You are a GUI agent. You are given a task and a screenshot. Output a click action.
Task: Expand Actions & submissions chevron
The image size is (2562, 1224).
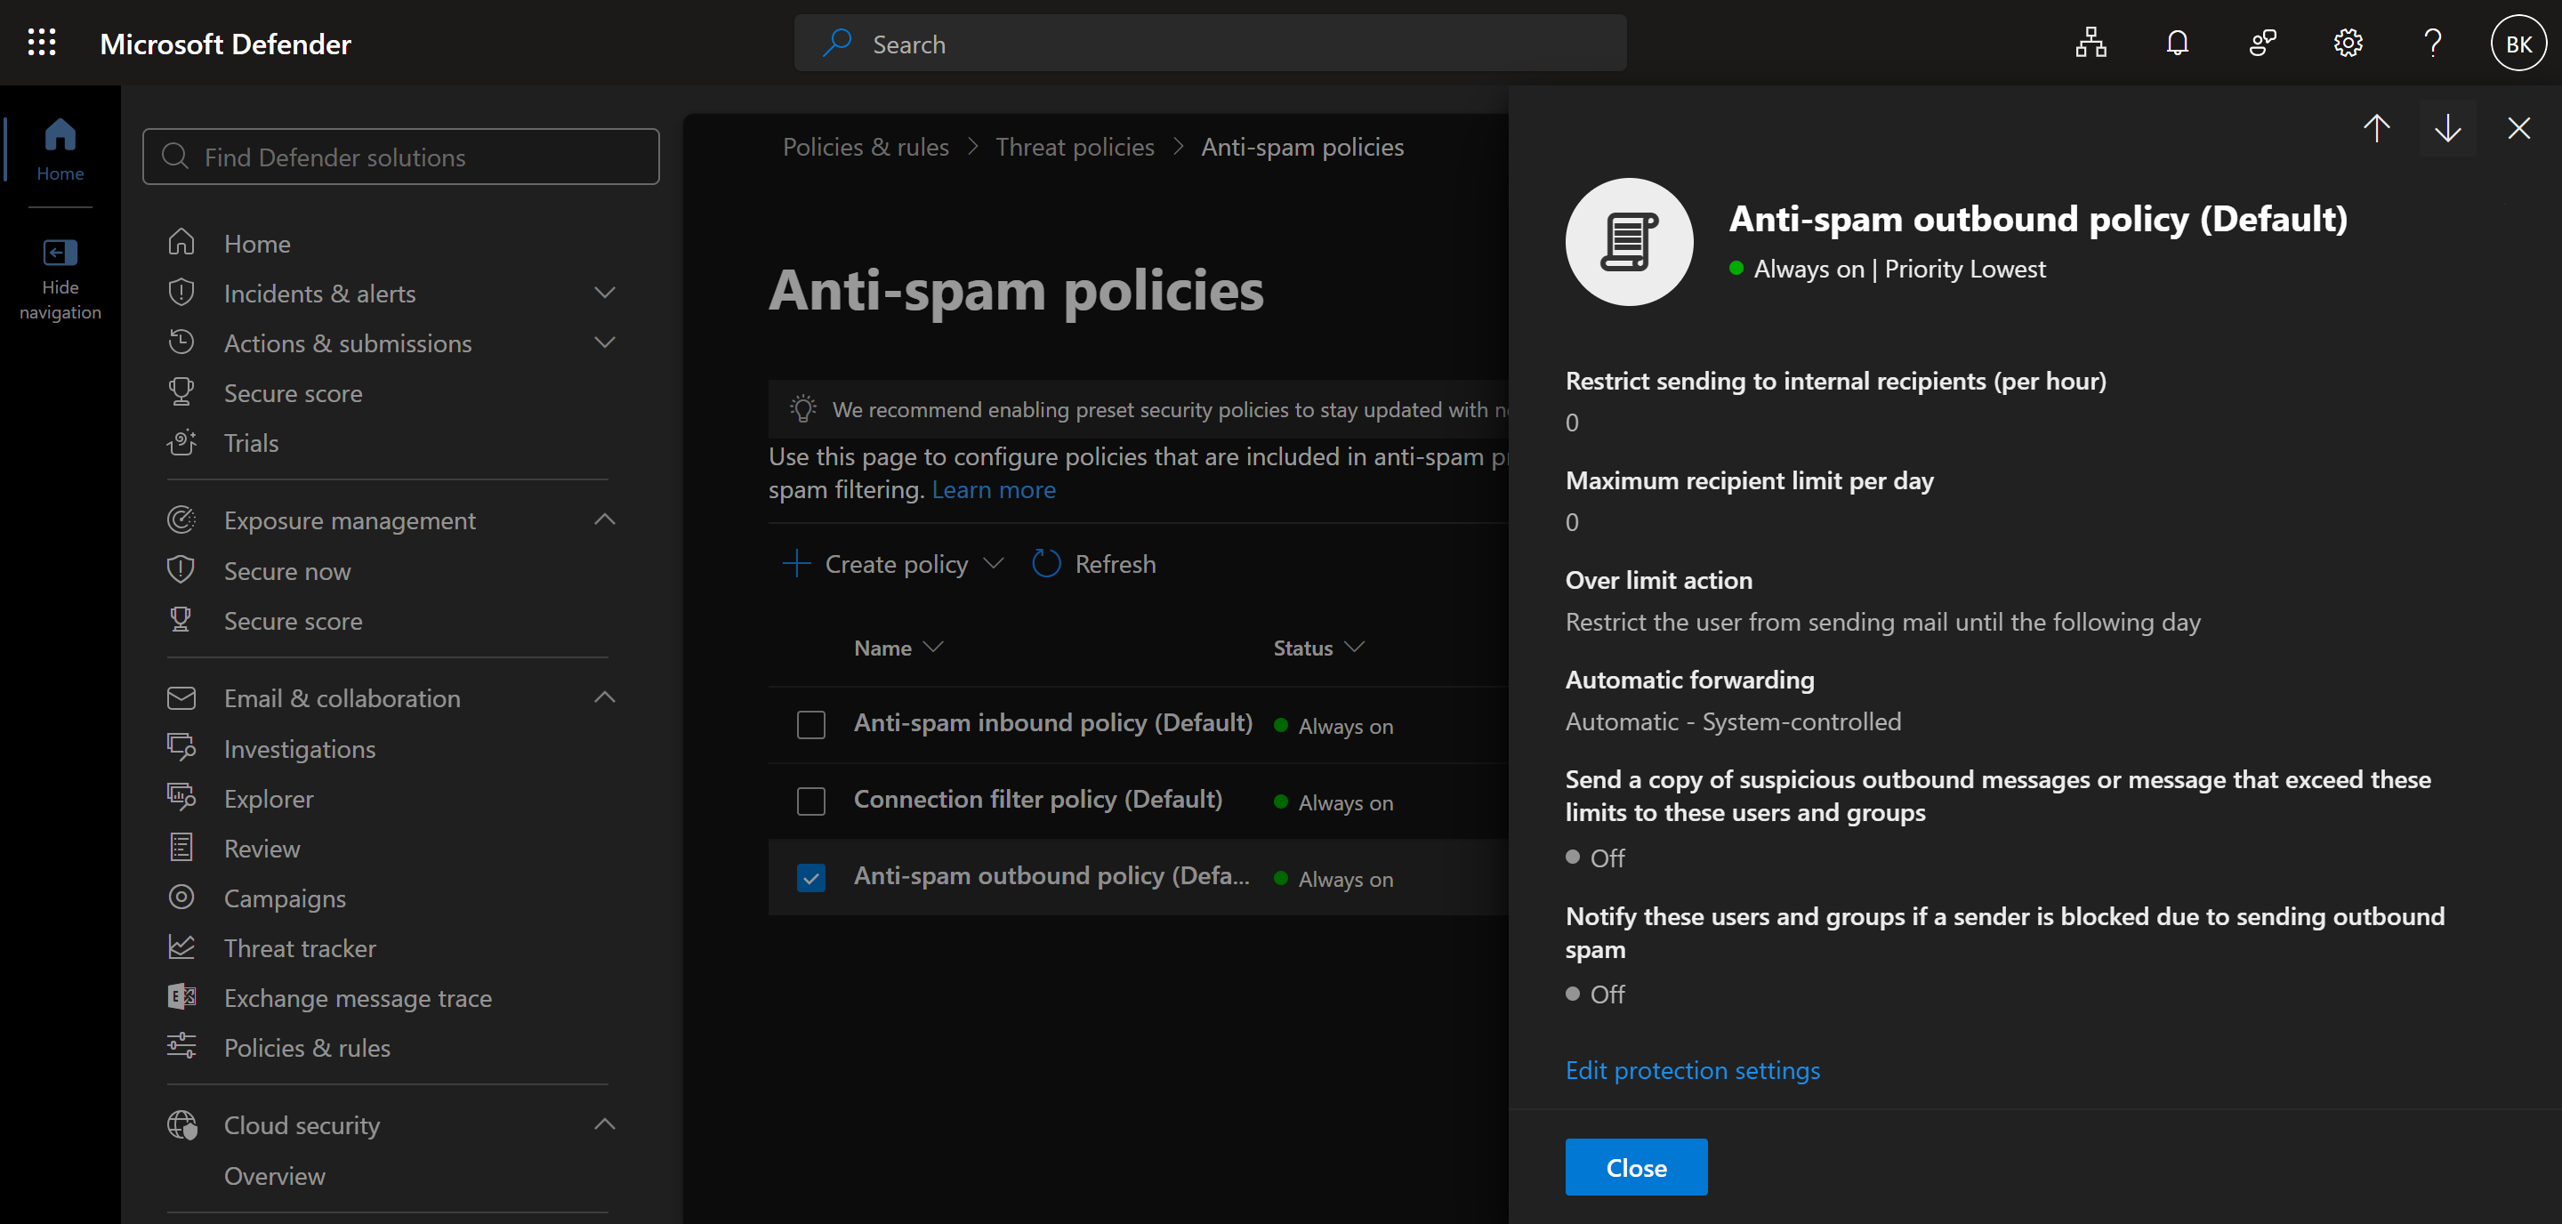pos(605,342)
